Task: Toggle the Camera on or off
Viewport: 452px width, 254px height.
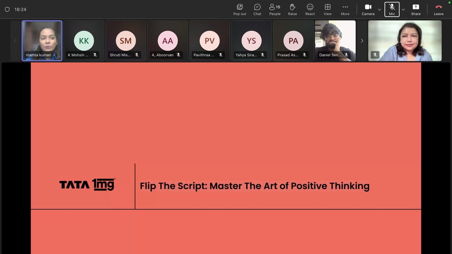Action: [x=368, y=9]
